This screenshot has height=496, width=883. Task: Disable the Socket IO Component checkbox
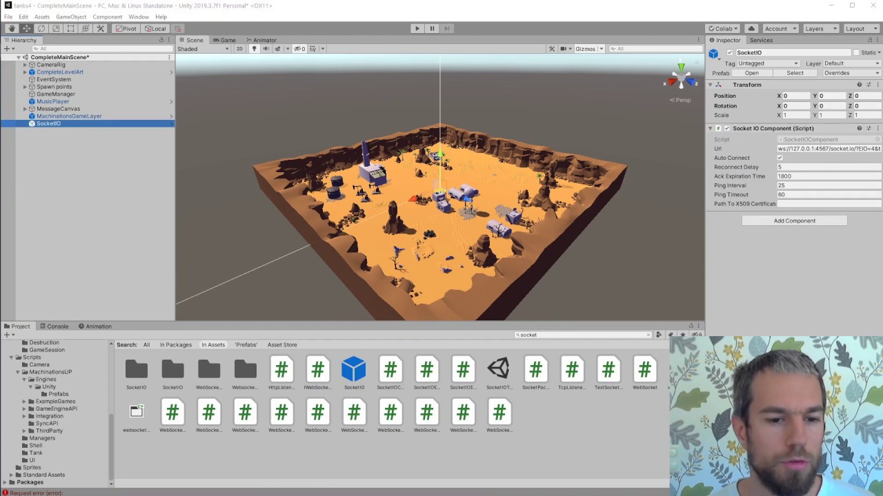click(726, 128)
